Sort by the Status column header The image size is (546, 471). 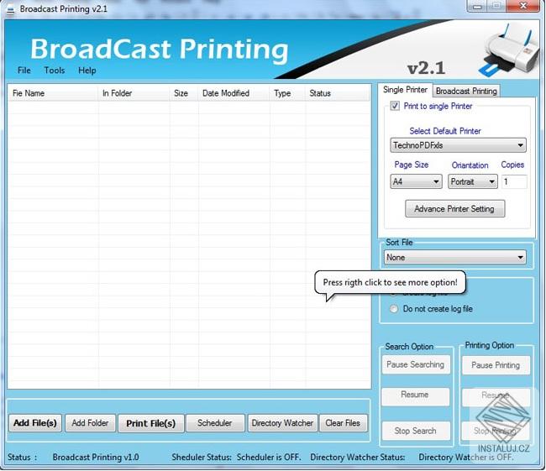(x=337, y=93)
